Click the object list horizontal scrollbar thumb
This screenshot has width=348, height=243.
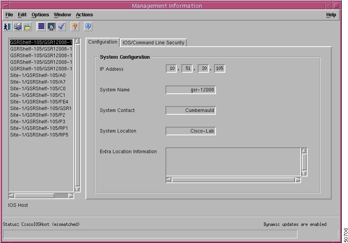pos(34,196)
